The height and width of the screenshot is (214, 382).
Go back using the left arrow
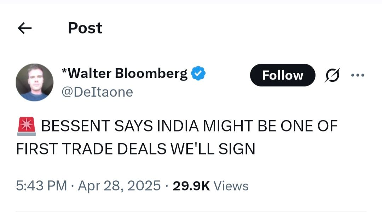(25, 28)
